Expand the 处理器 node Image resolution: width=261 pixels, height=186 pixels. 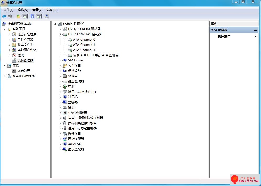tap(60, 76)
